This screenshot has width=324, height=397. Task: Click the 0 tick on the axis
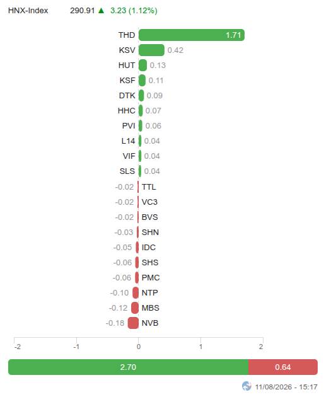coord(139,347)
